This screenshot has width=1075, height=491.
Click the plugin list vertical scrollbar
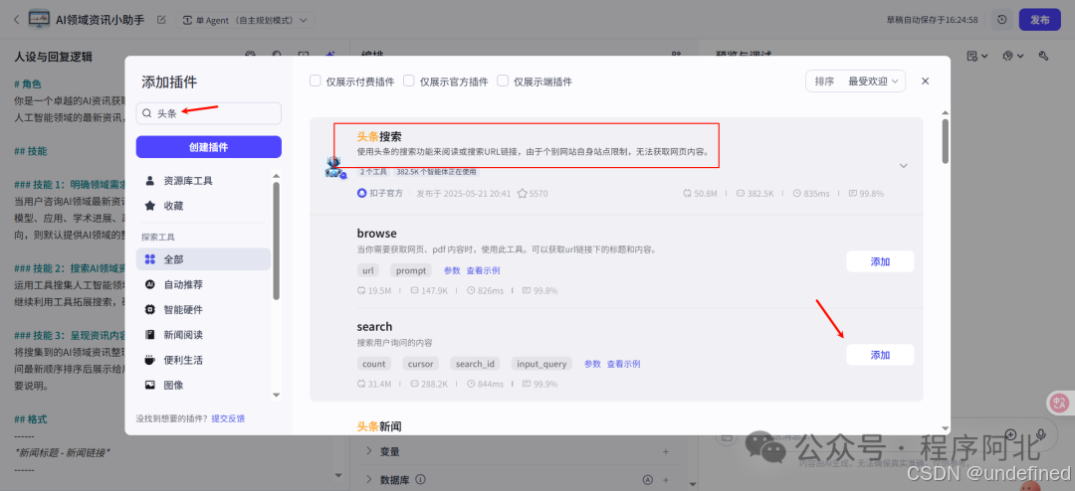946,141
